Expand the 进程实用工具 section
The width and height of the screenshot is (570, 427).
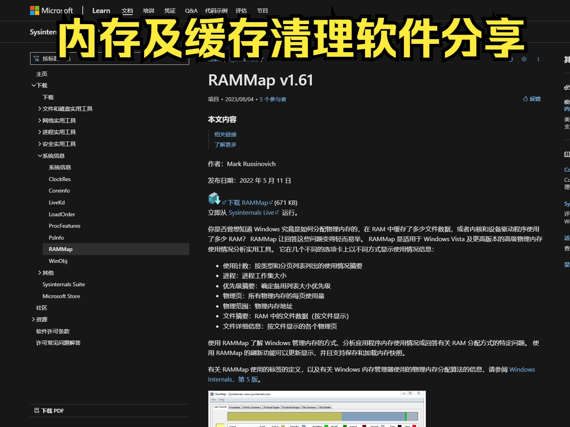(40, 132)
